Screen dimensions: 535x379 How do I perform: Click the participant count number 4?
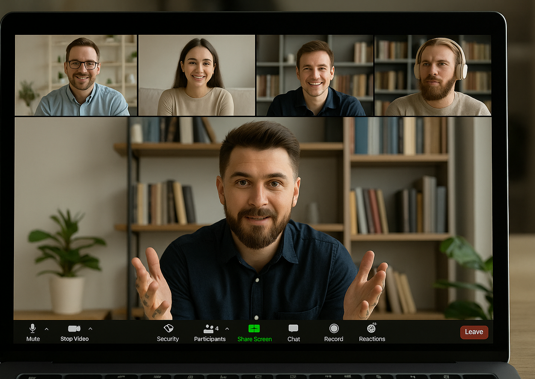217,328
